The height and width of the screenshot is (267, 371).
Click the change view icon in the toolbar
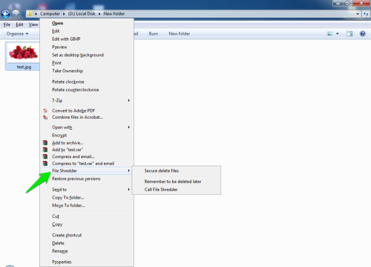(x=328, y=34)
